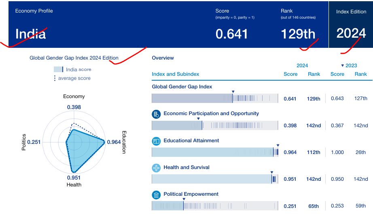Click the 2024 year column header
Viewport: 373px width, 214px height.
[302, 66]
